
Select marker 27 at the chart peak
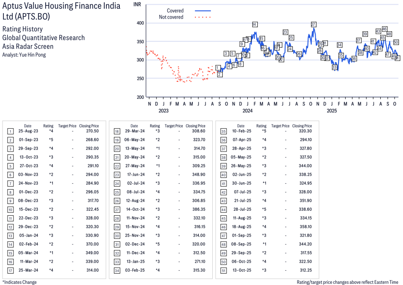click(314, 24)
